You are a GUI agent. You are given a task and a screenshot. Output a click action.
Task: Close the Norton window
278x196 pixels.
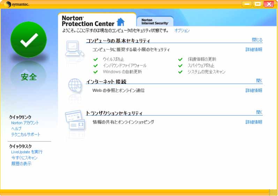[x=269, y=4]
